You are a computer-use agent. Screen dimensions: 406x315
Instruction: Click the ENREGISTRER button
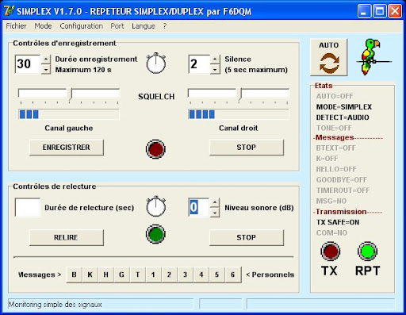(x=67, y=148)
